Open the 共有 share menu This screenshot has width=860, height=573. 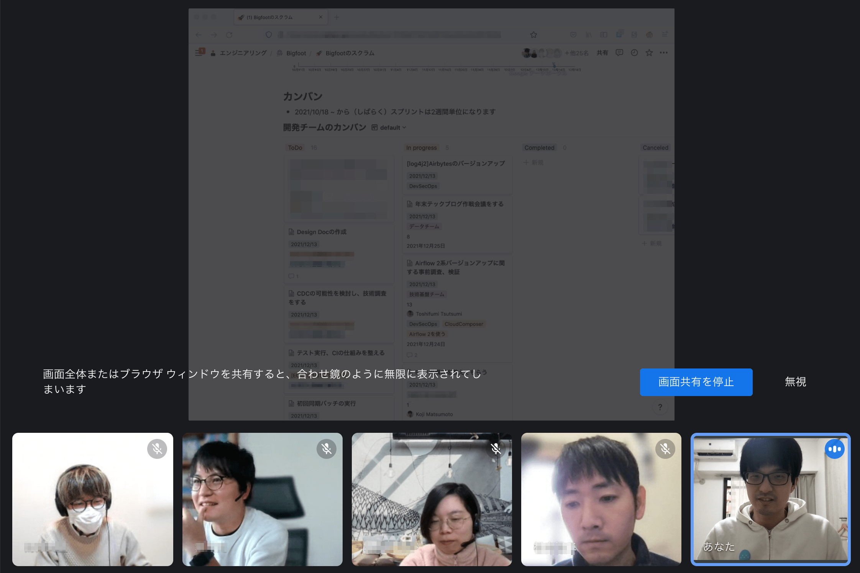point(602,53)
